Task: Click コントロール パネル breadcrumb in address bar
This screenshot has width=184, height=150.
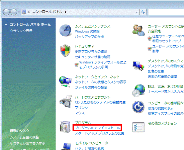Action: (47, 12)
